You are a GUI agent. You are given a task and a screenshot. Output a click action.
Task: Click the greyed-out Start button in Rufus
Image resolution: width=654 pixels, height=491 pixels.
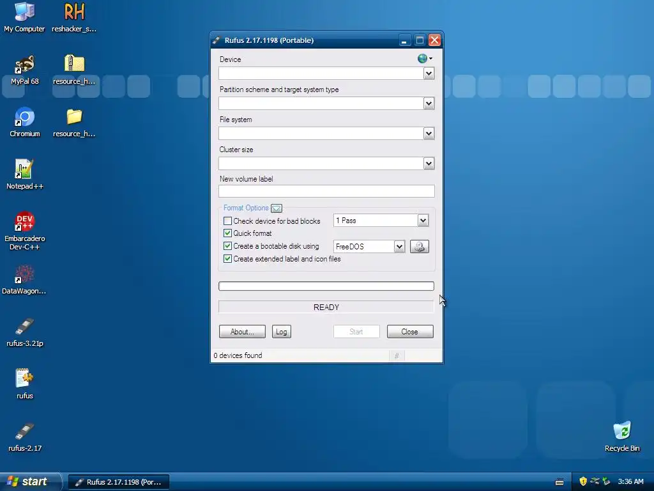click(356, 332)
